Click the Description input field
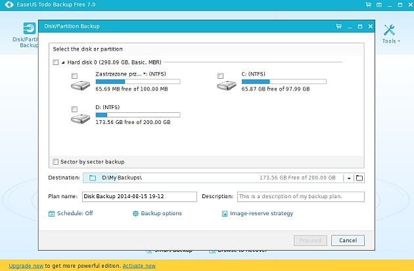This screenshot has width=414, height=271. tap(301, 197)
